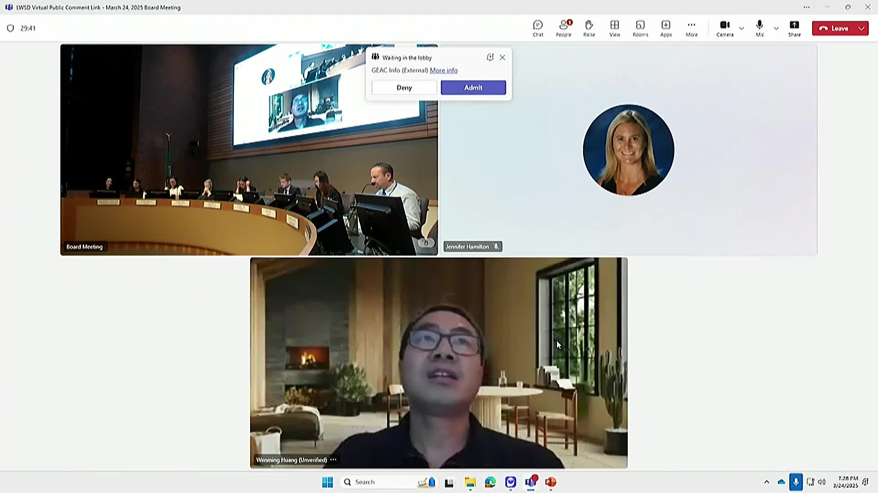
Task: Open the People participants list
Action: click(563, 28)
